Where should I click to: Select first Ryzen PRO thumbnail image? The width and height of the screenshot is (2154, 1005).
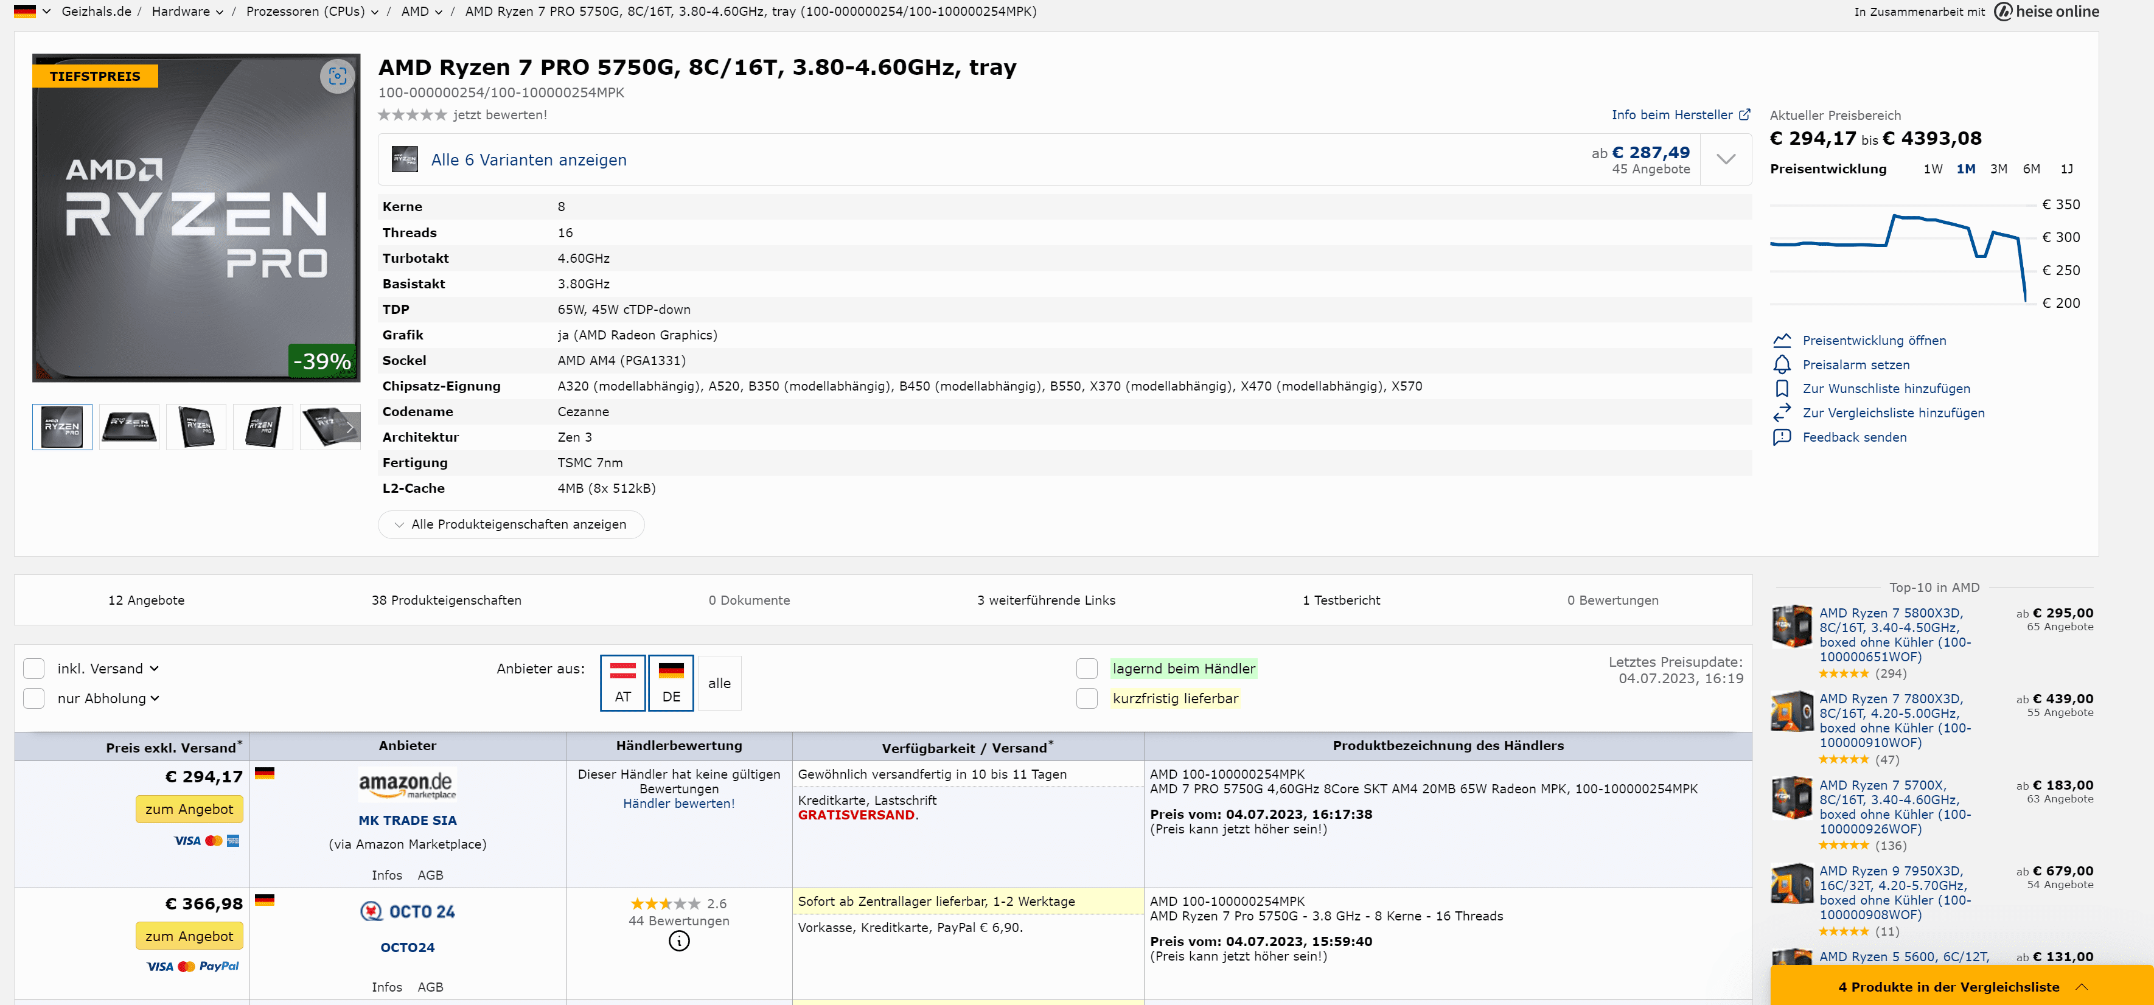(x=62, y=427)
